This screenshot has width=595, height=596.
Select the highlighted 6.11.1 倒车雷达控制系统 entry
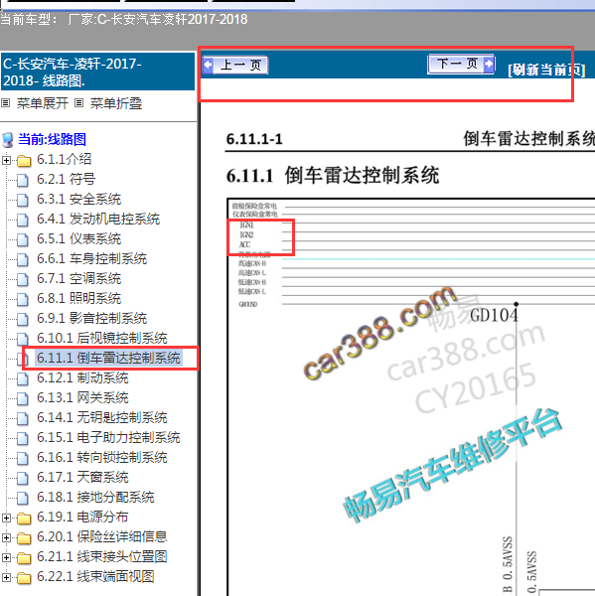click(x=108, y=358)
